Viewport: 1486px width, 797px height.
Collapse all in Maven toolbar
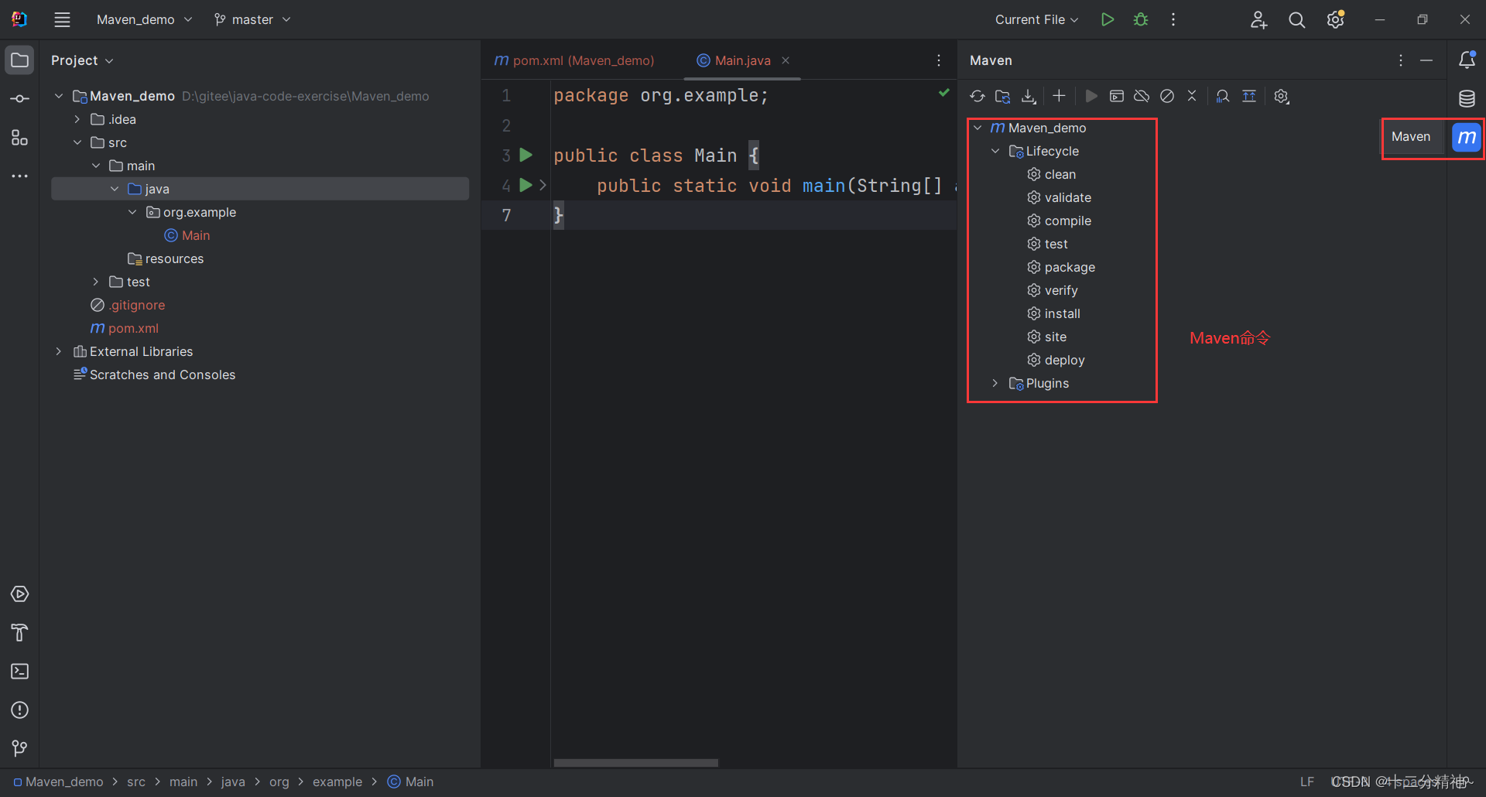[x=1192, y=96]
